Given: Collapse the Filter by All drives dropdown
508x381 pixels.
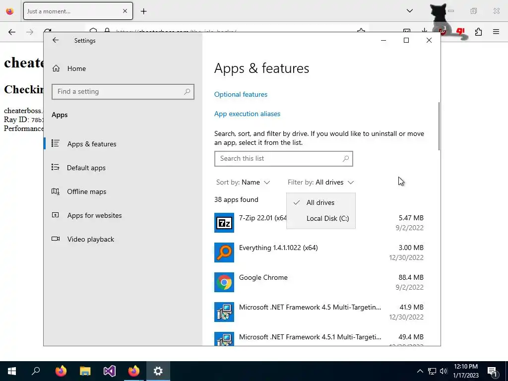Looking at the screenshot, I should (320, 183).
